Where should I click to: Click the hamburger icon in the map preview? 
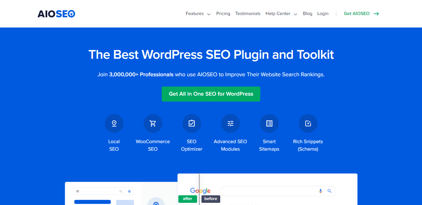coord(78,191)
